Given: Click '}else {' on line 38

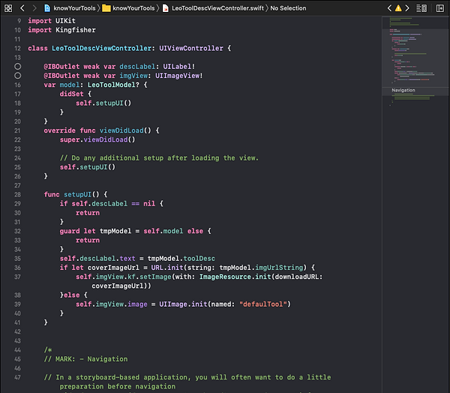Looking at the screenshot, I should (73, 295).
